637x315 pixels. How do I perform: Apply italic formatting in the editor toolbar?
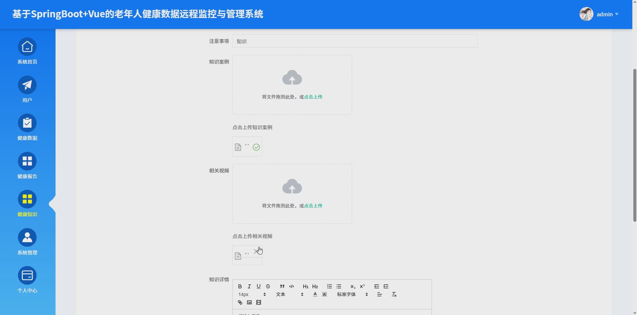tap(249, 286)
